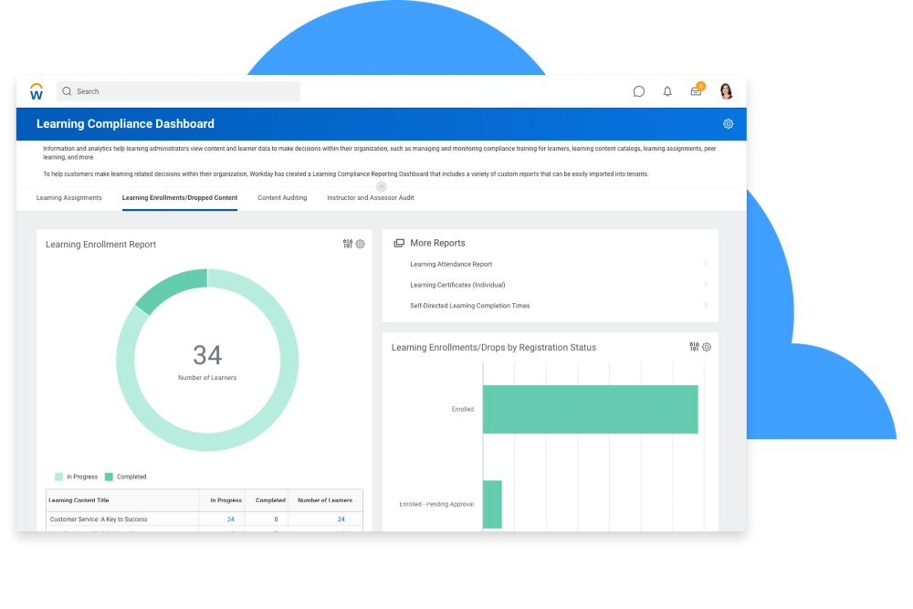The image size is (913, 609).
Task: Open the notifications bell icon
Action: (667, 91)
